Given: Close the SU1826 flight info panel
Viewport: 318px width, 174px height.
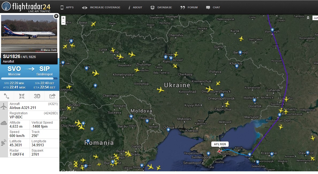Looking at the screenshot, I should coord(56,16).
